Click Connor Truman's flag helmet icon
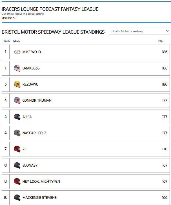 coord(17,100)
